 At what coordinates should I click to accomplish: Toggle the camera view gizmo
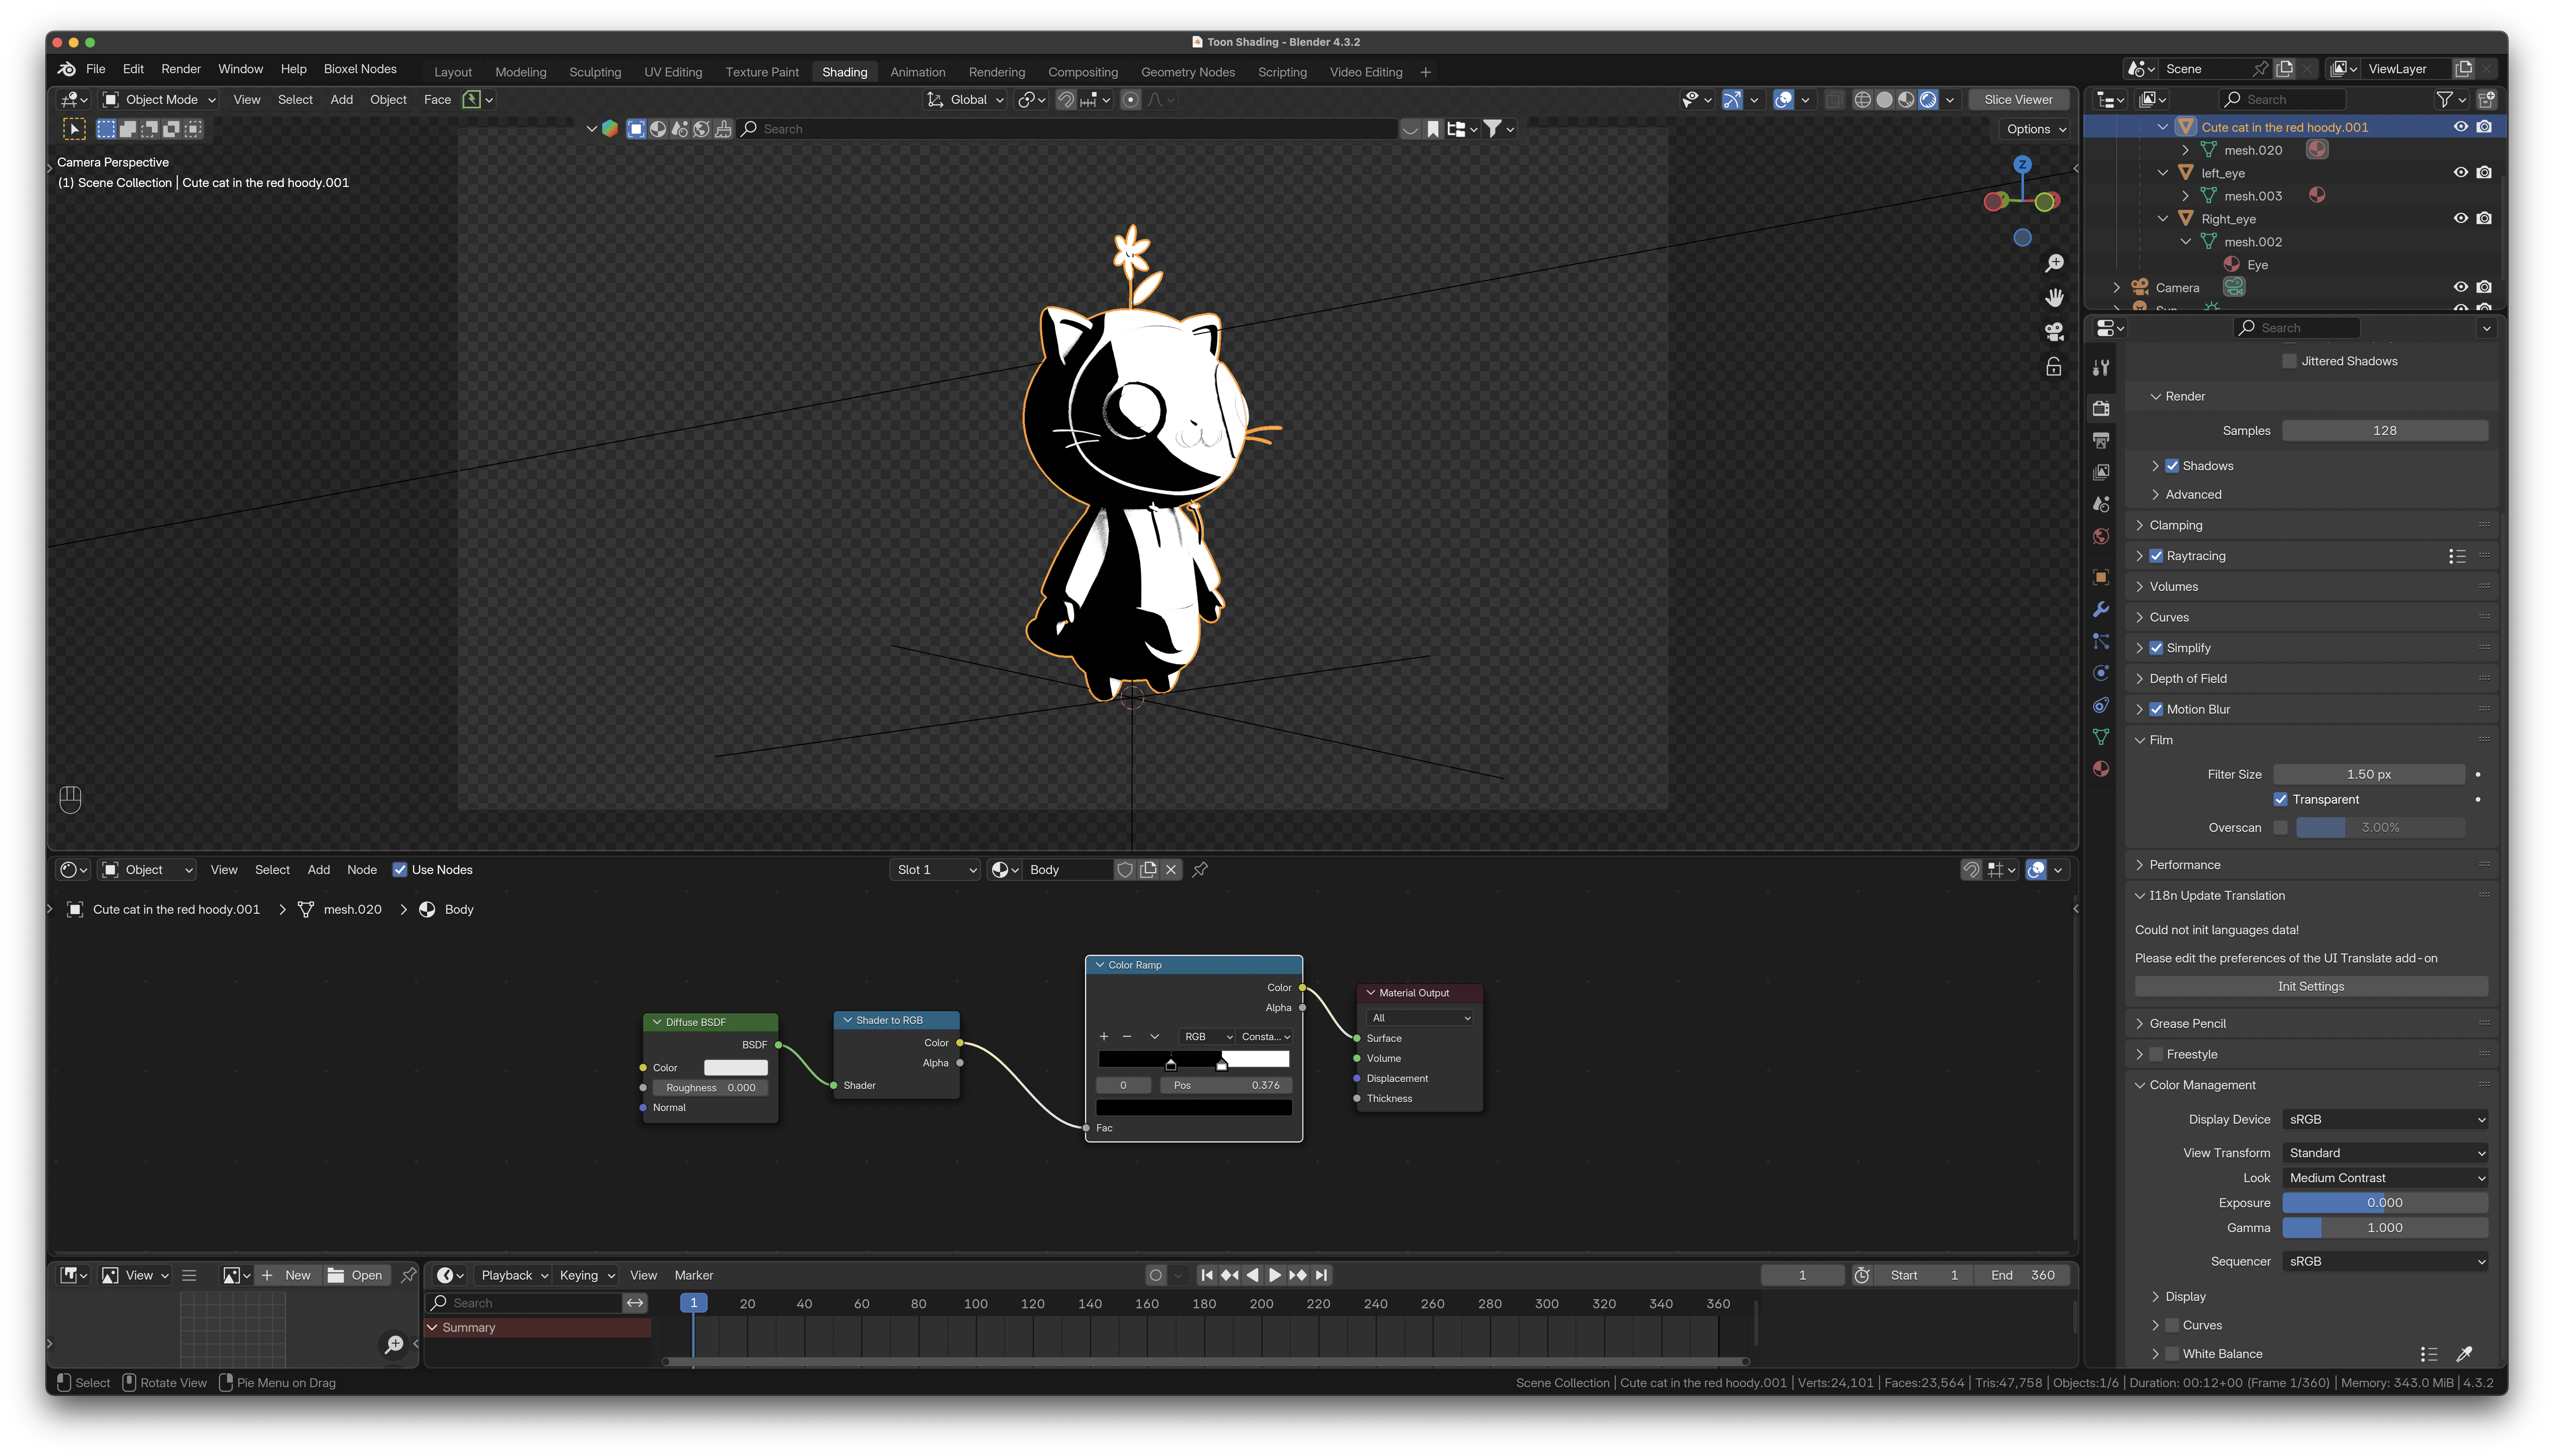pyautogui.click(x=2054, y=332)
